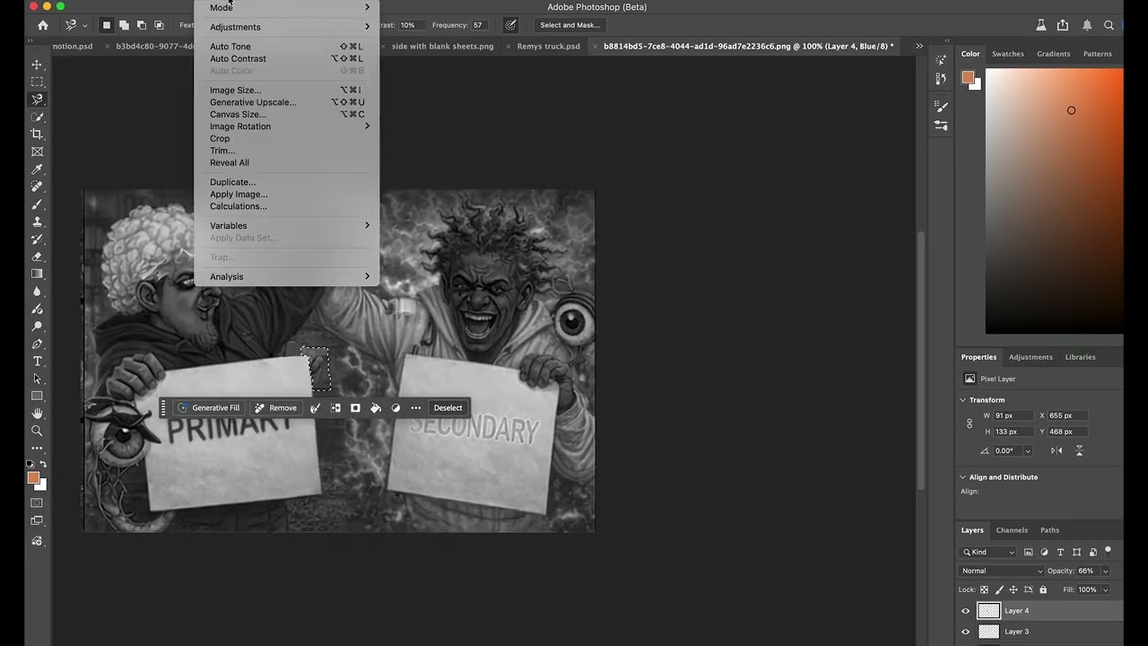
Task: Click the Color panel foreground swatch
Action: (x=968, y=77)
